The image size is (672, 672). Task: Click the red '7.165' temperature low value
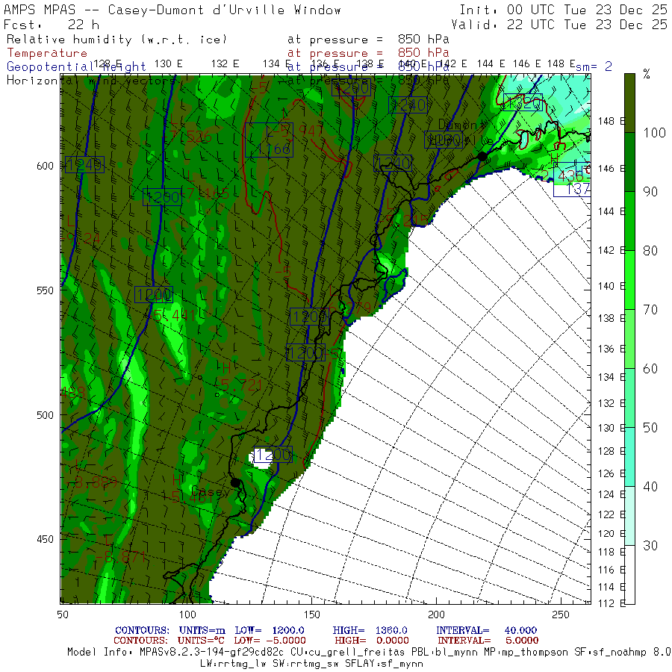(208, 193)
